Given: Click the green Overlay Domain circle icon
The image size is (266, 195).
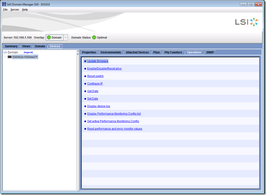Looking at the screenshot, I should pyautogui.click(x=49, y=37).
